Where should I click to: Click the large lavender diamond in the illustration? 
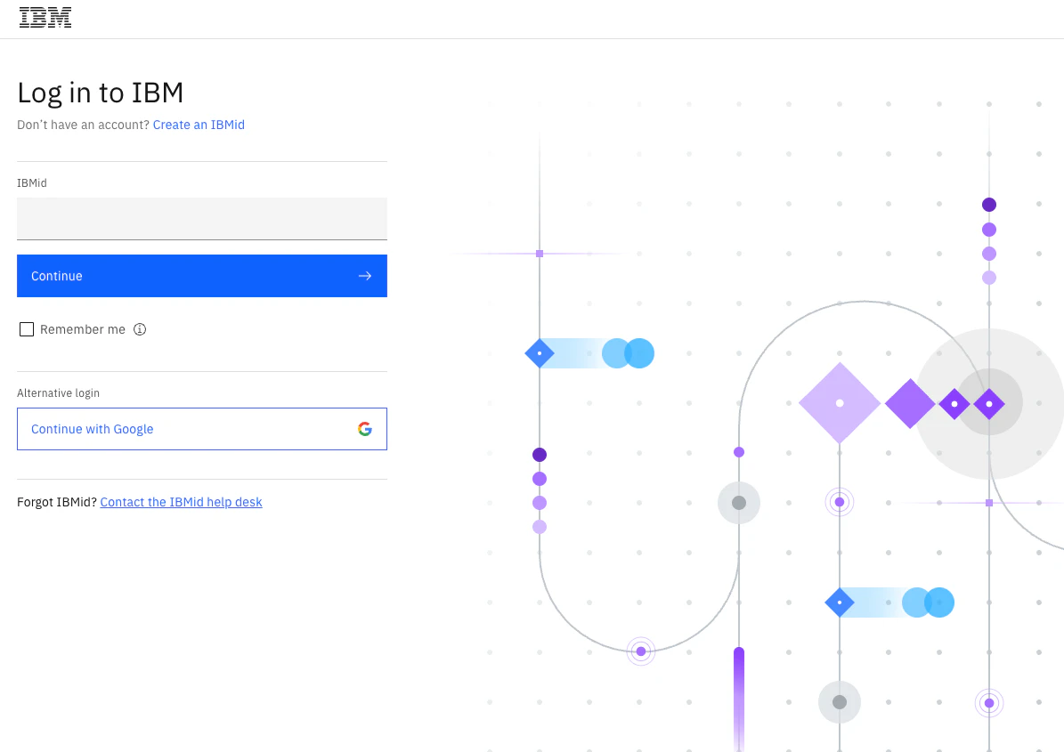click(840, 403)
